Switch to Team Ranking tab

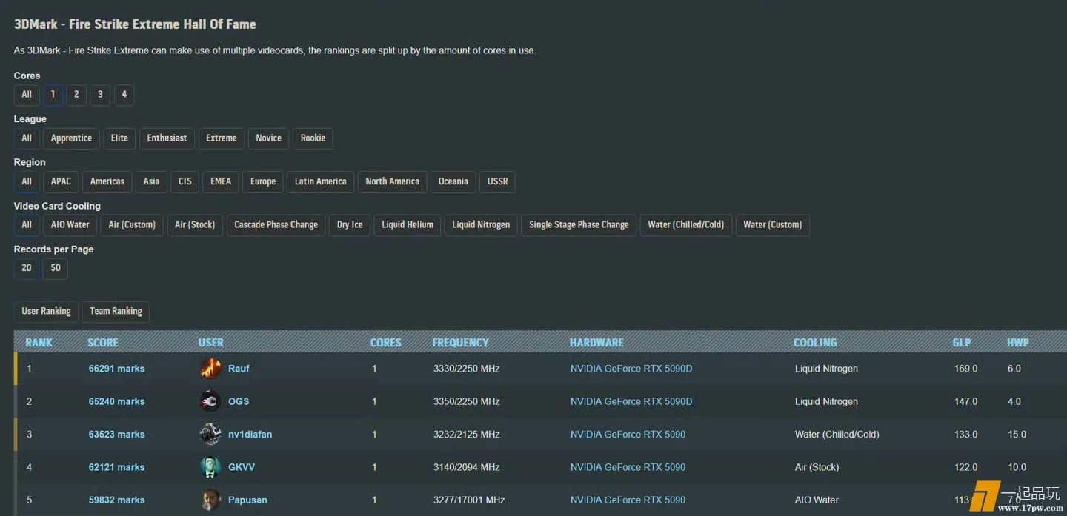pos(116,312)
